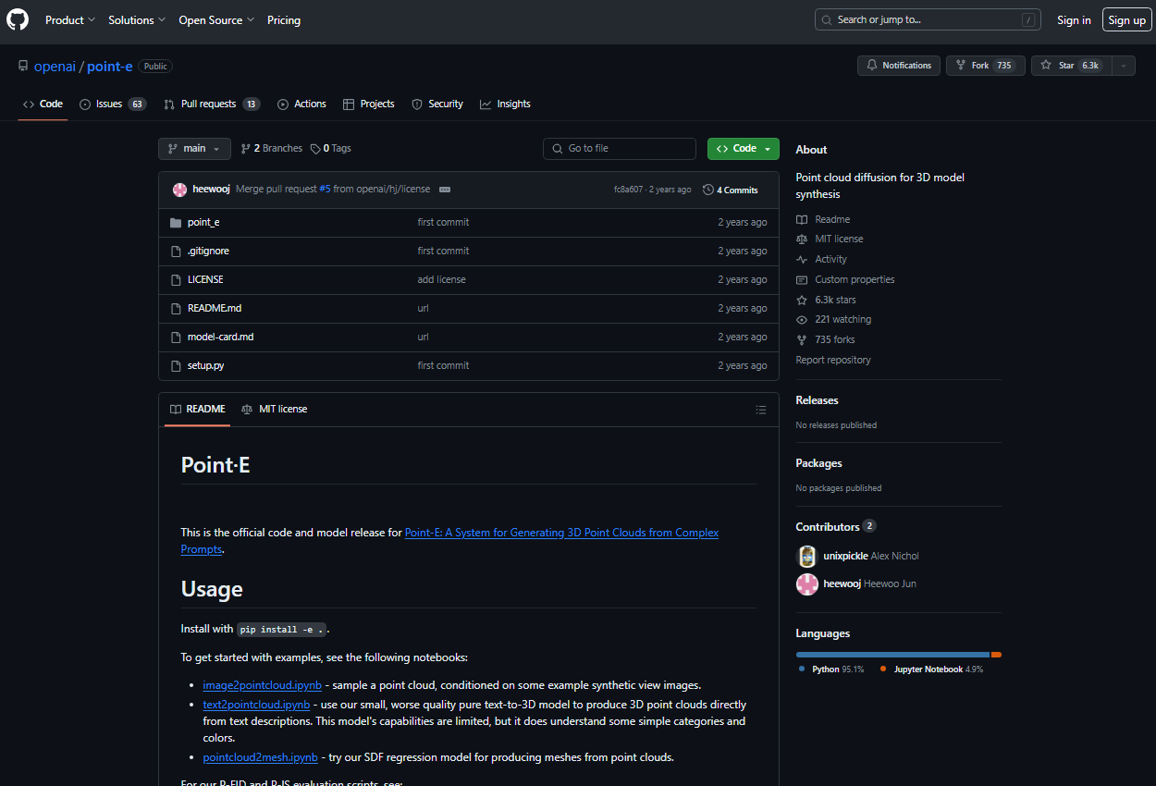Fork the repository
The width and height of the screenshot is (1156, 786).
tap(985, 66)
